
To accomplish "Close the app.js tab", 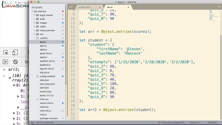I will point(128,7).
